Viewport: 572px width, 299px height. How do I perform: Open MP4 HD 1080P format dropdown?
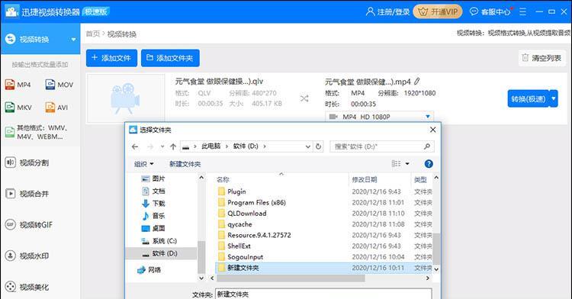(379, 117)
